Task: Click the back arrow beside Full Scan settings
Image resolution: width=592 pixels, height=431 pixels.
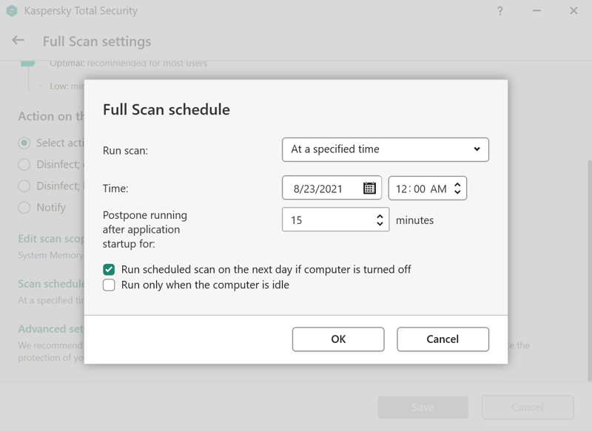Action: (x=18, y=41)
